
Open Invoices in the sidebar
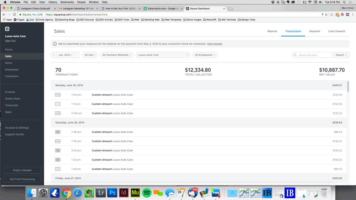point(10,92)
